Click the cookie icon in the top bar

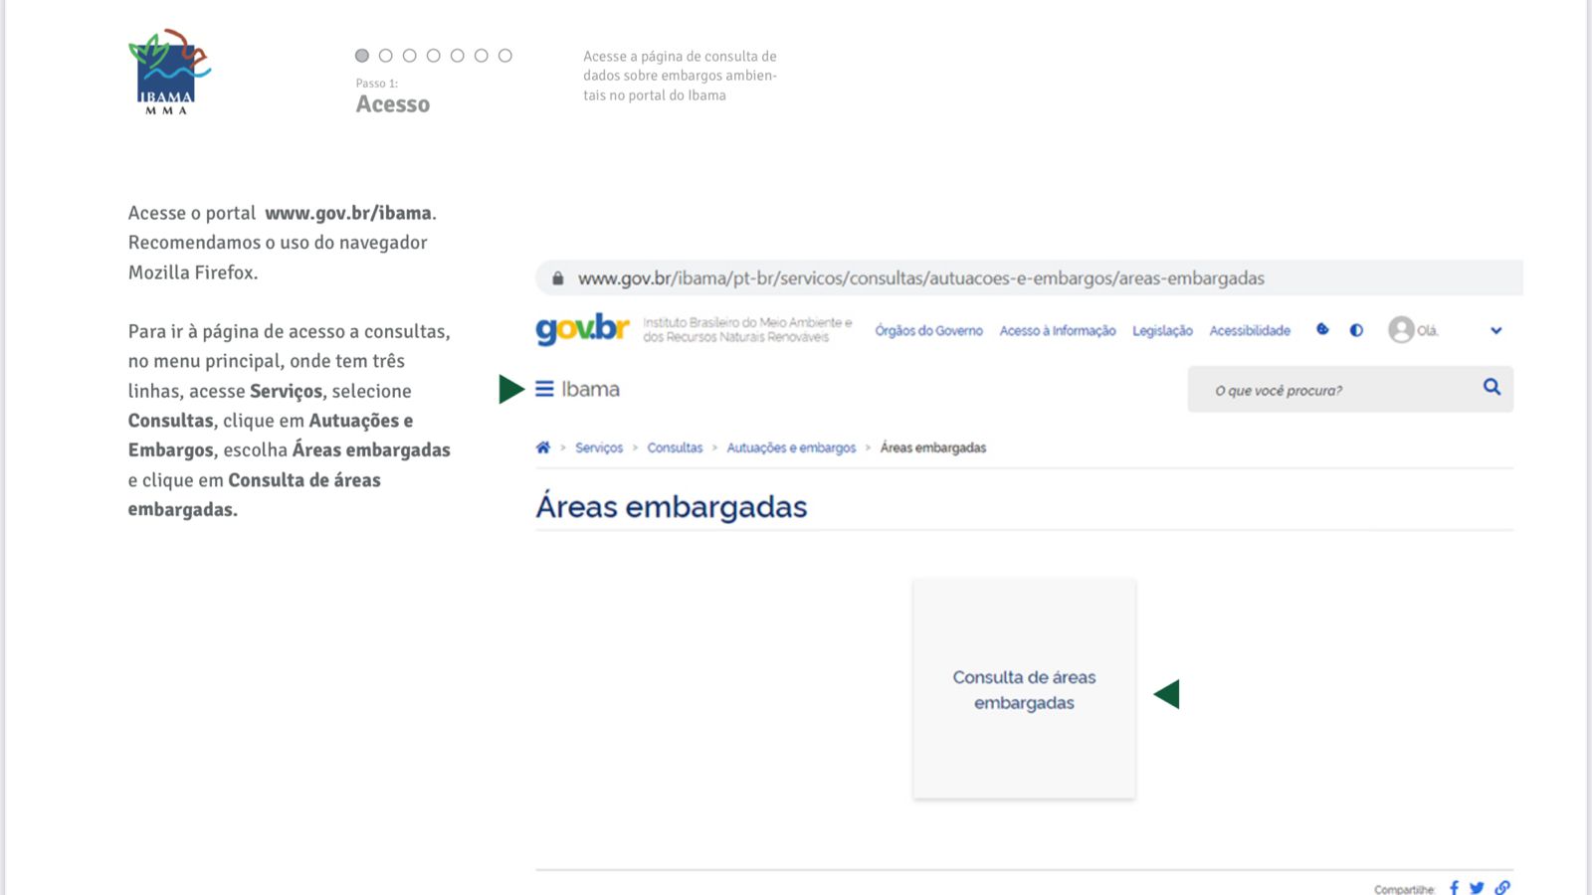tap(1322, 329)
